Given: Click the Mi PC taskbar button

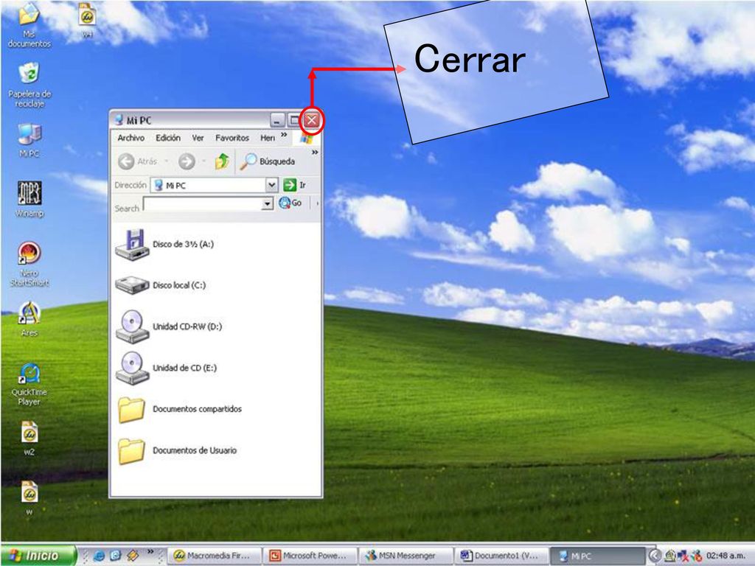Looking at the screenshot, I should point(596,556).
